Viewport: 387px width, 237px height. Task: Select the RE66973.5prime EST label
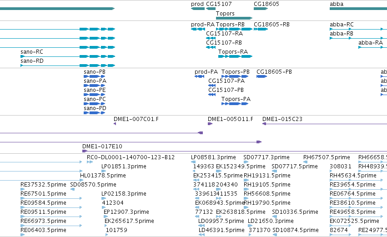coord(43,222)
